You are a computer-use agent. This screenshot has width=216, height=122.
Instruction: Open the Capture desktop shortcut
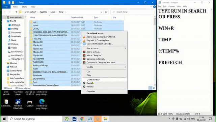[x=30, y=104]
